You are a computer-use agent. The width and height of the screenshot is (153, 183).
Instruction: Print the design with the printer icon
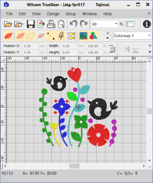pos(51,24)
